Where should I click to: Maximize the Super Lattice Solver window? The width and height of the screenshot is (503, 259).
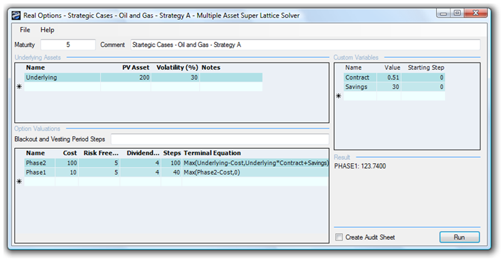457,13
